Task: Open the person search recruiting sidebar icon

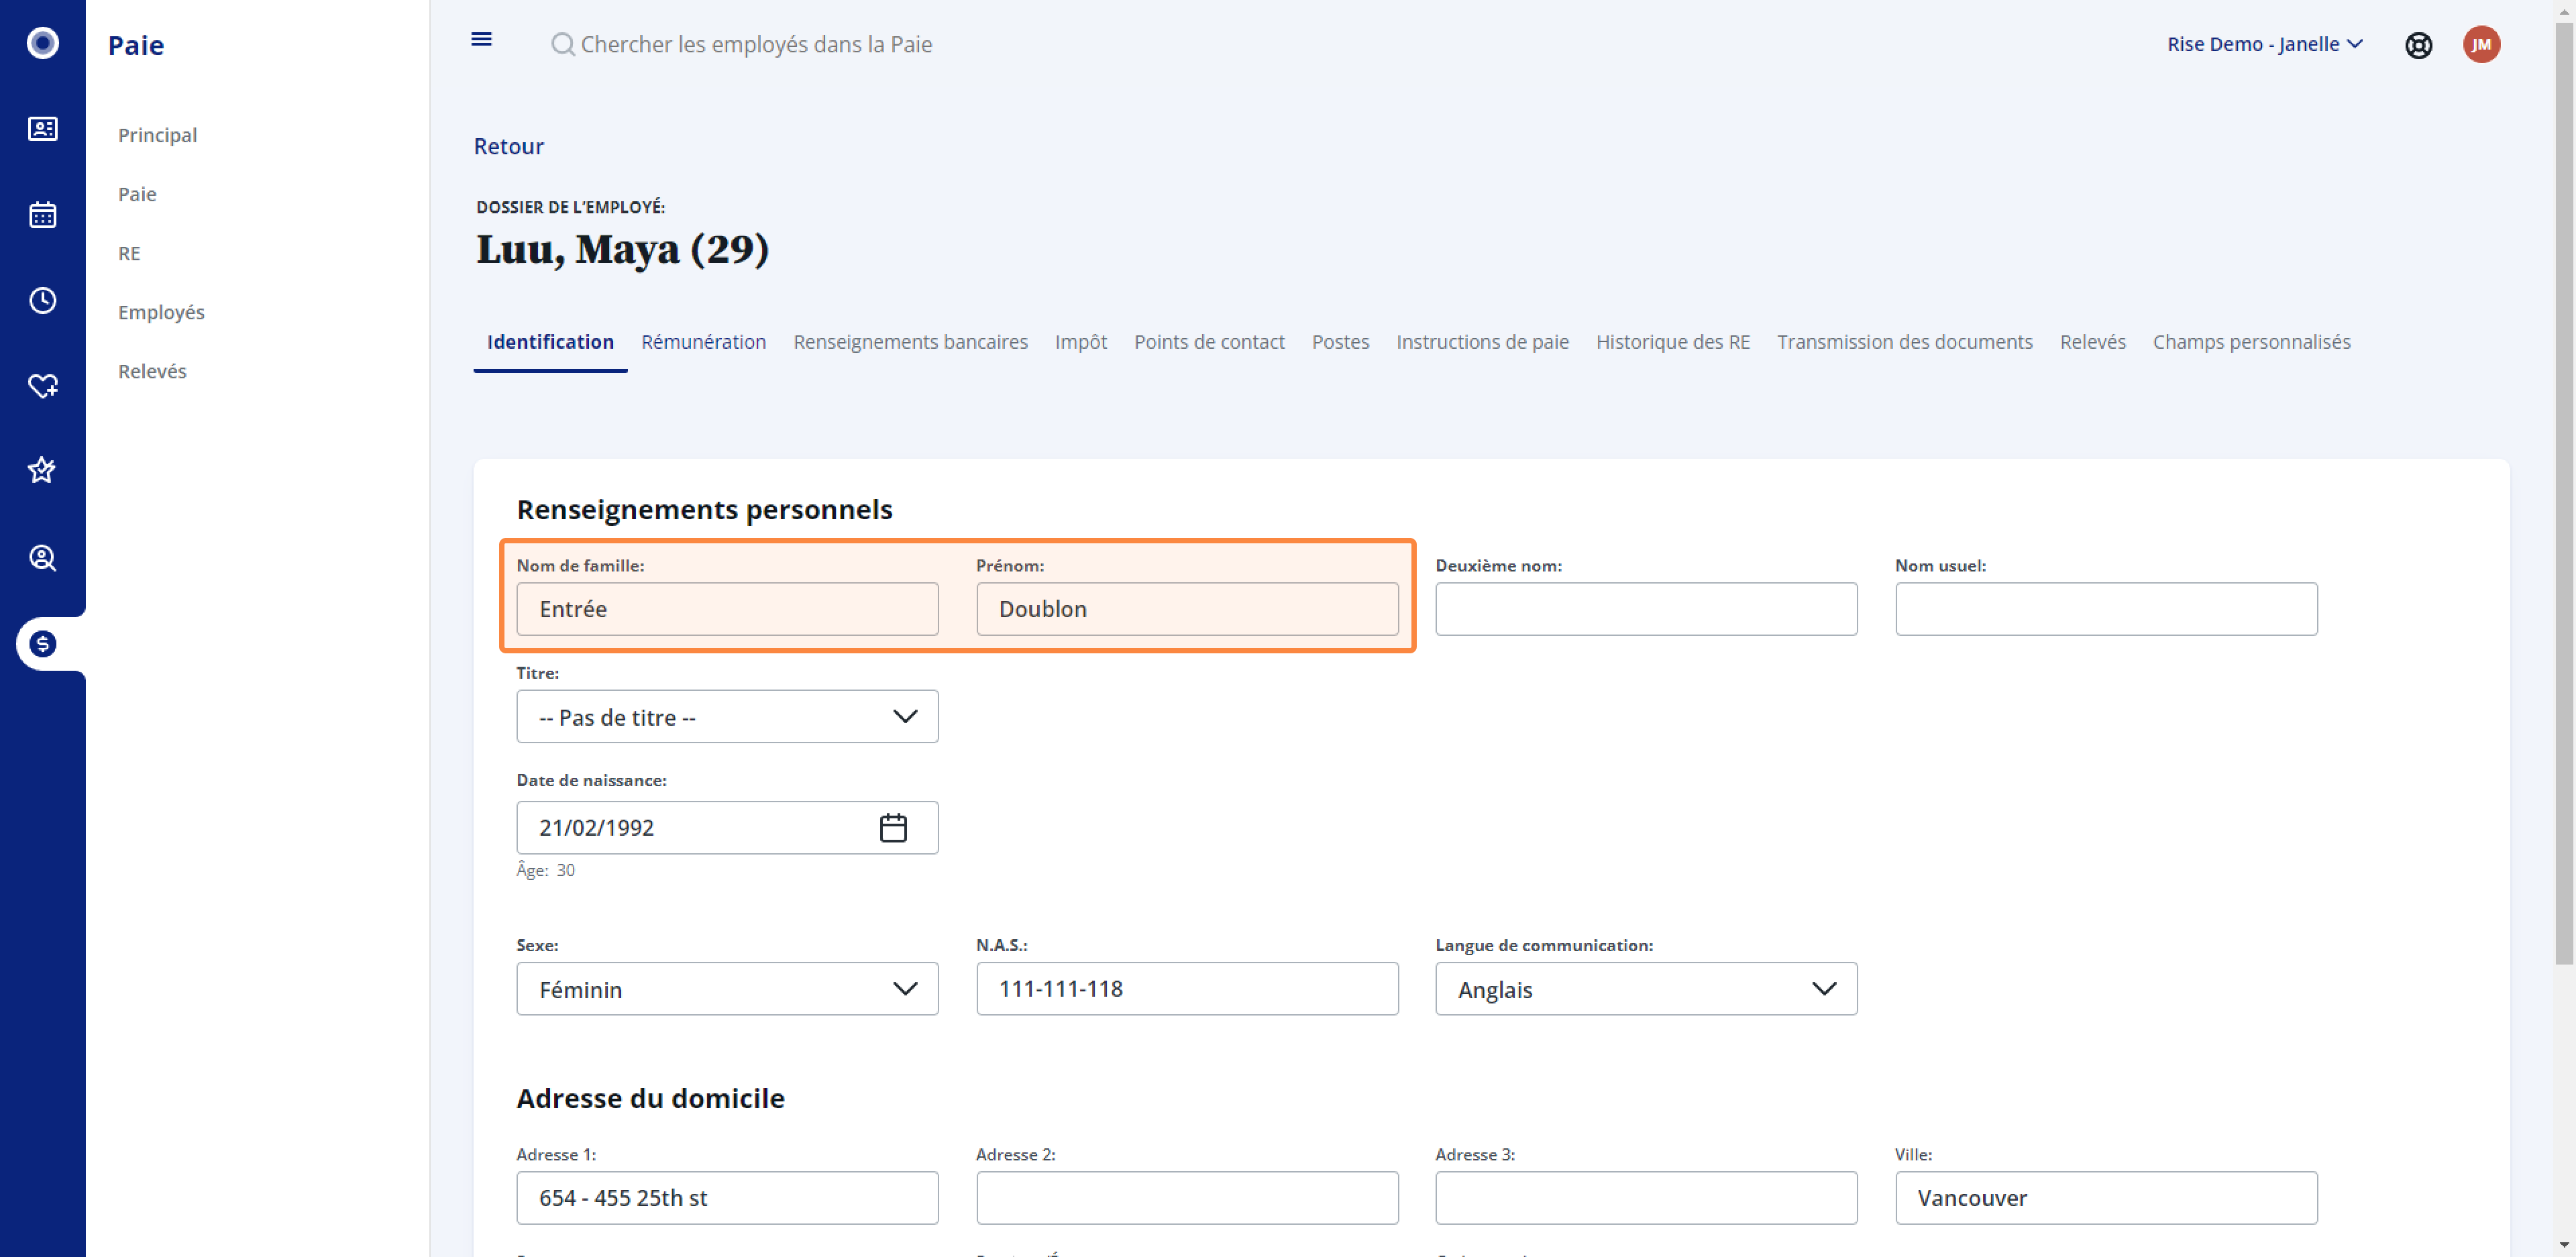Action: (x=42, y=557)
